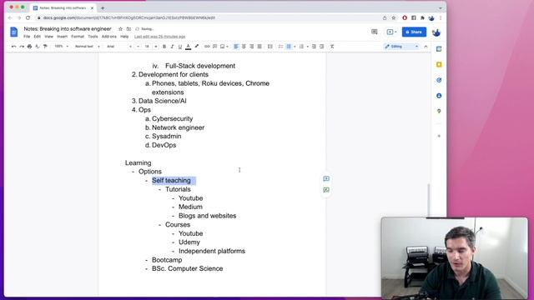This screenshot has width=534, height=300.
Task: Open the Add-ons menu
Action: (x=109, y=37)
